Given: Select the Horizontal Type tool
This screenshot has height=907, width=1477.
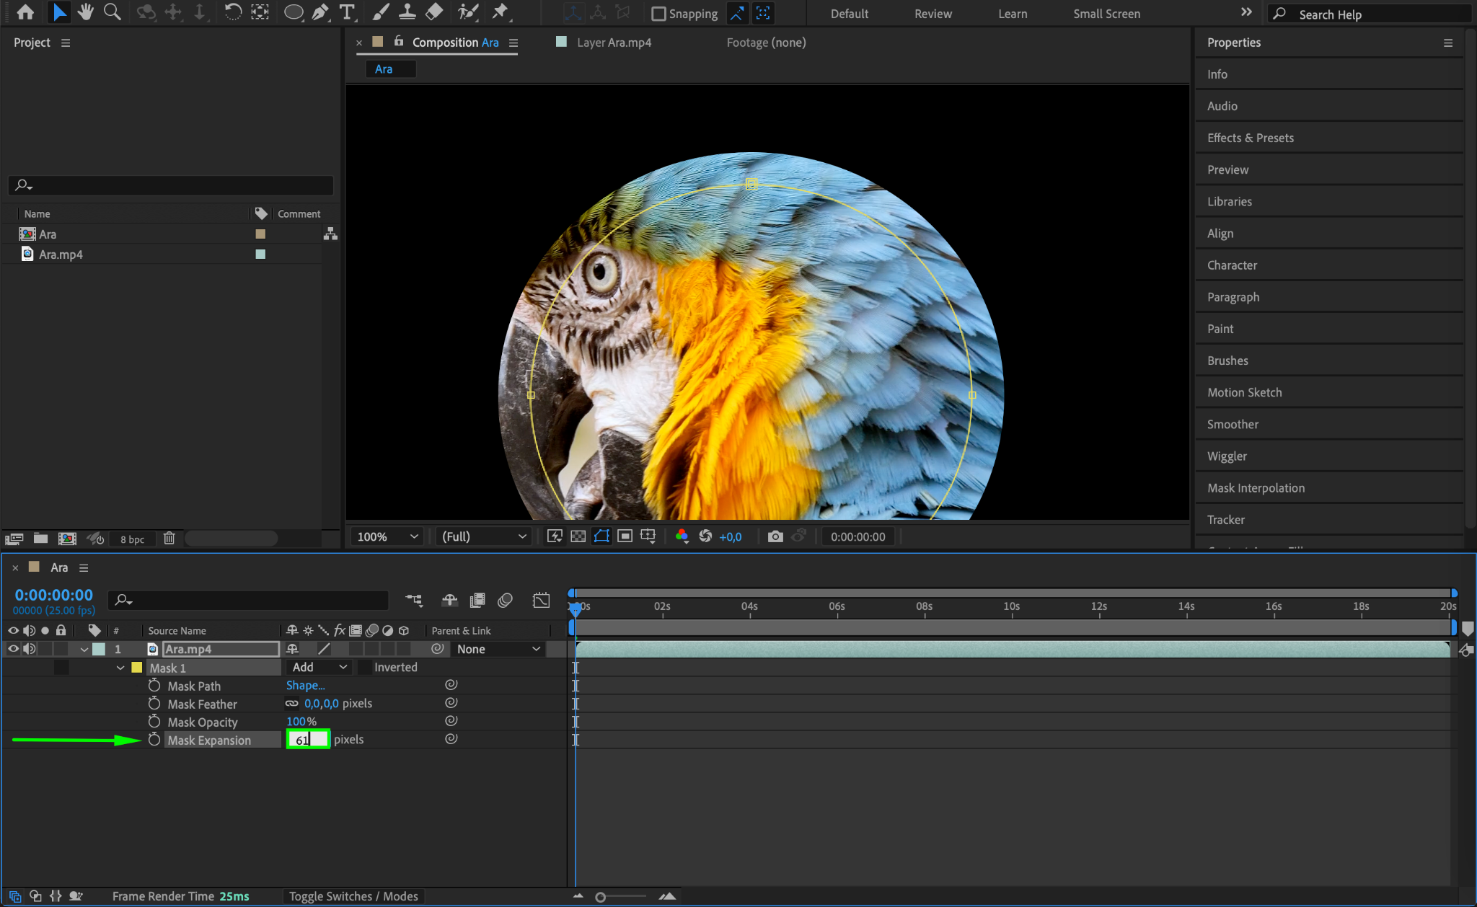Looking at the screenshot, I should tap(347, 12).
